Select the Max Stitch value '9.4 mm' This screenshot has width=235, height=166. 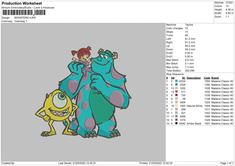point(189,60)
